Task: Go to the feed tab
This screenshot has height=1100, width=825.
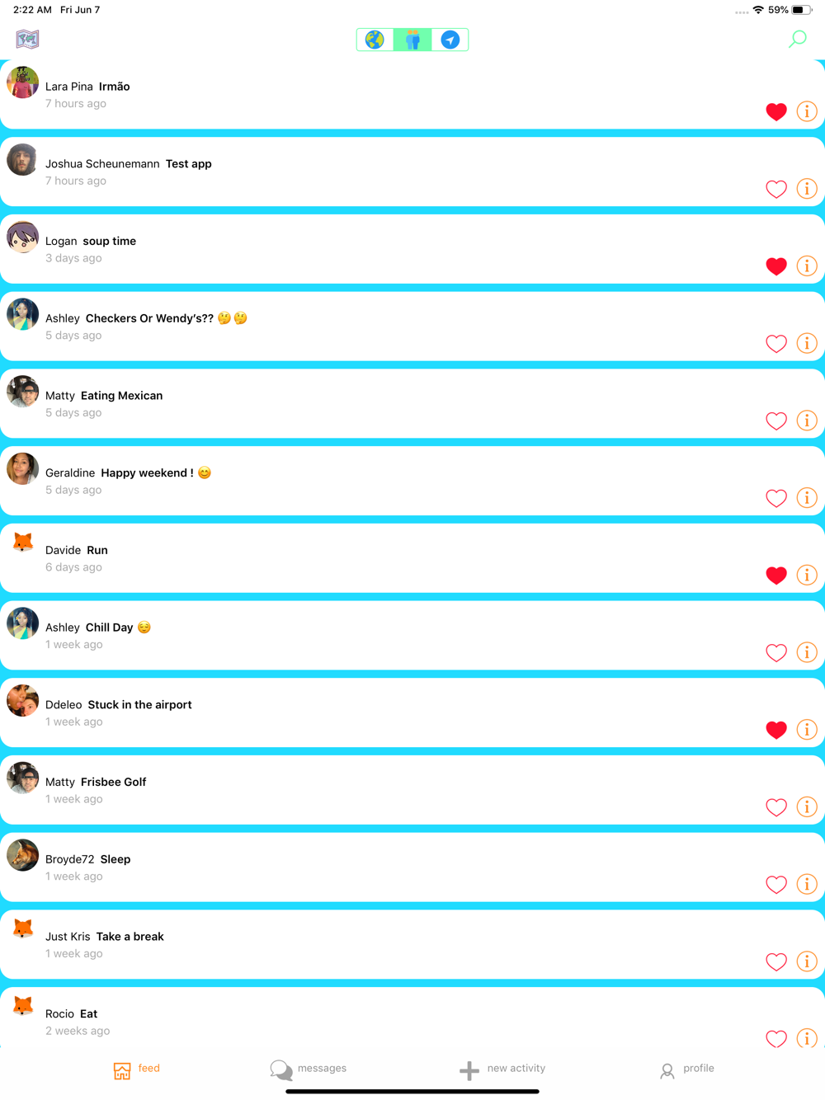Action: coord(136,1069)
